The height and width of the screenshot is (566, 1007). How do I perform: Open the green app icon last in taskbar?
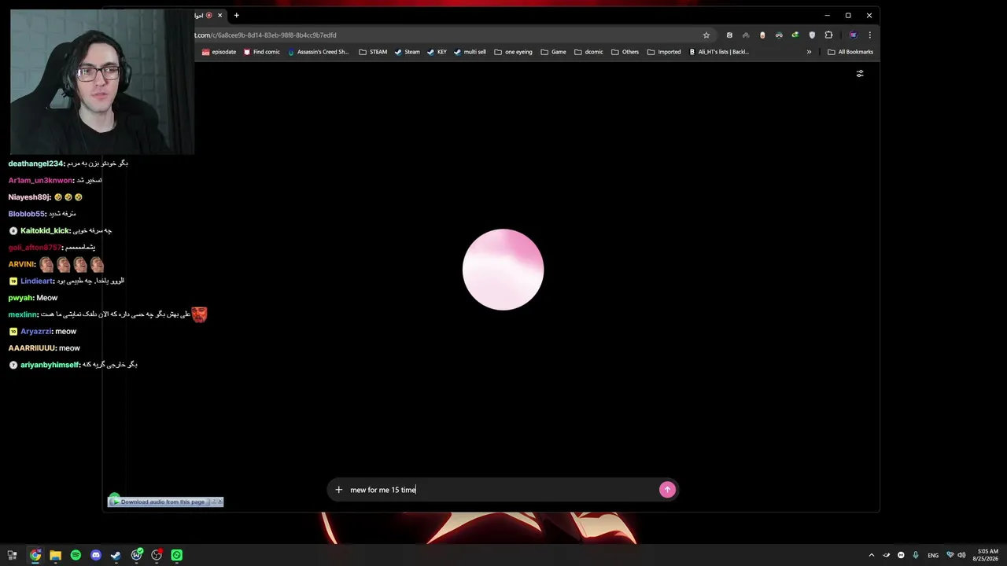(x=177, y=555)
